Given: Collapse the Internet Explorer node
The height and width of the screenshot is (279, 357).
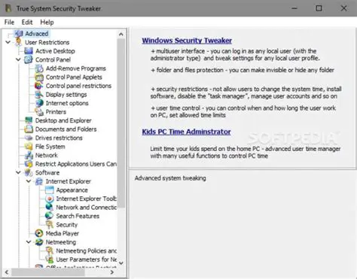Looking at the screenshot, I should pyautogui.click(x=29, y=181).
